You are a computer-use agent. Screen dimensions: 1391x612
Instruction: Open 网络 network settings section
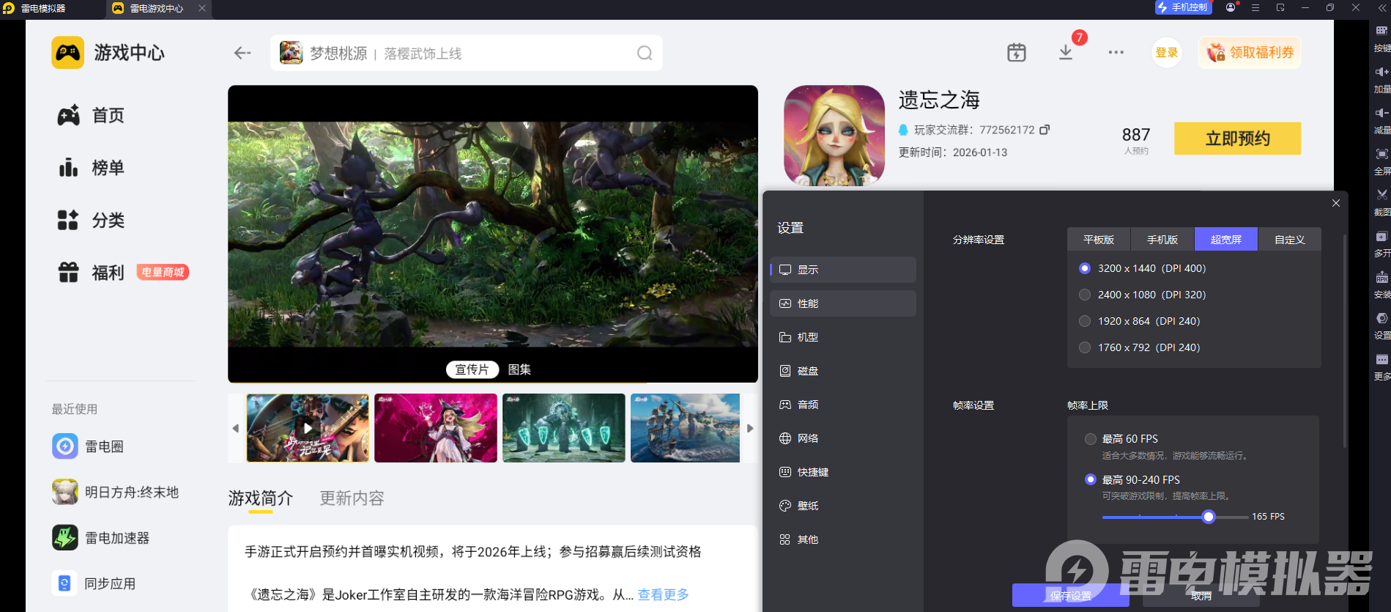(x=843, y=438)
